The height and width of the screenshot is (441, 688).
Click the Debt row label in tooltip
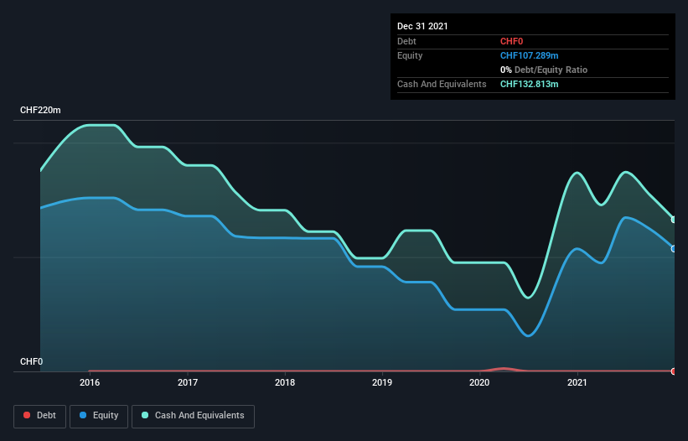pyautogui.click(x=406, y=41)
